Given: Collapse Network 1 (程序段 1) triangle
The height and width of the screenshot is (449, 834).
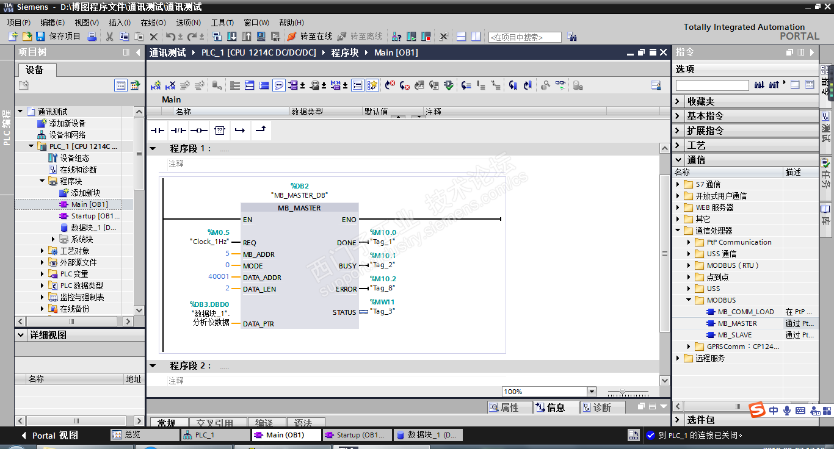Looking at the screenshot, I should (x=153, y=149).
